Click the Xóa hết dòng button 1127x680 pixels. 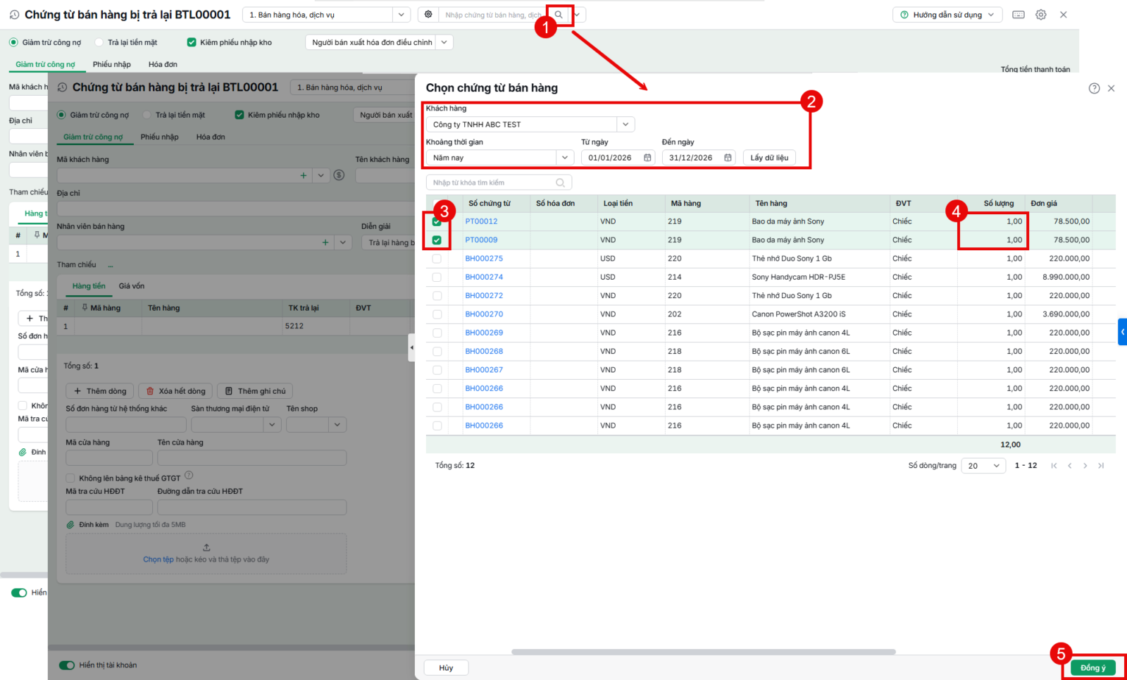point(175,391)
